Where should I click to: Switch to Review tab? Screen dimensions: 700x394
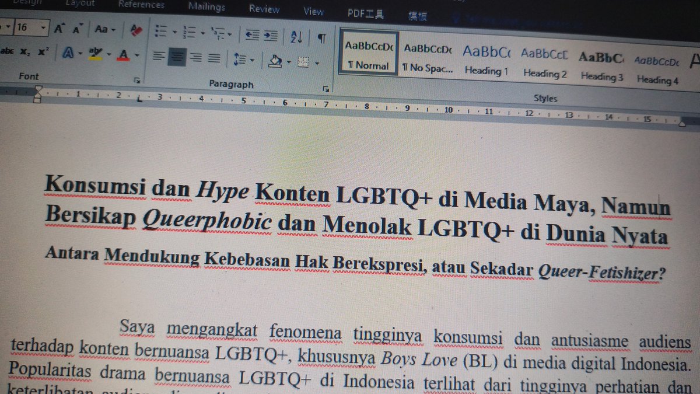[264, 9]
